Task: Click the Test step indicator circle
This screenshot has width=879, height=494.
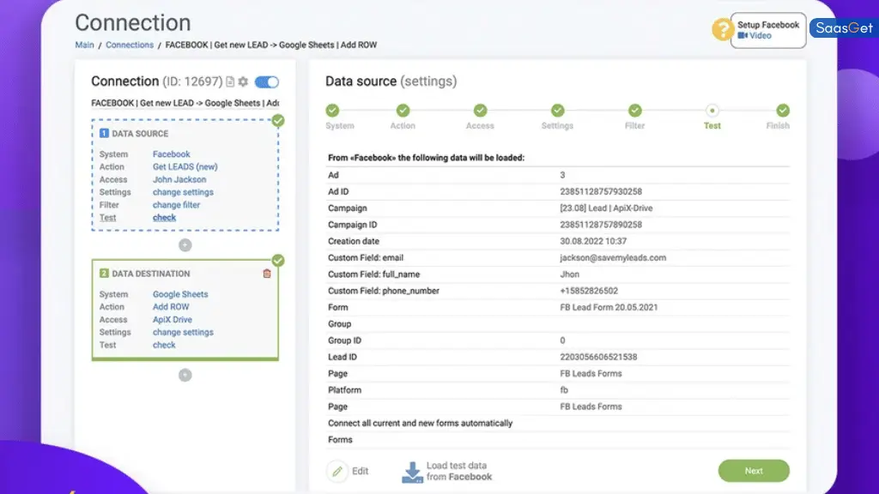Action: coord(712,111)
